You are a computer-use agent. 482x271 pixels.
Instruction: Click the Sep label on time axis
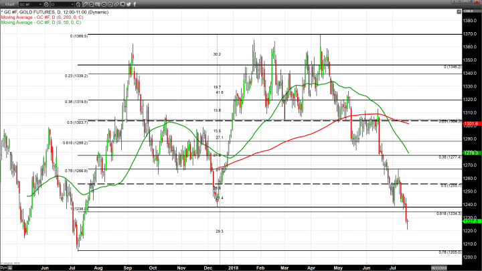pyautogui.click(x=128, y=268)
